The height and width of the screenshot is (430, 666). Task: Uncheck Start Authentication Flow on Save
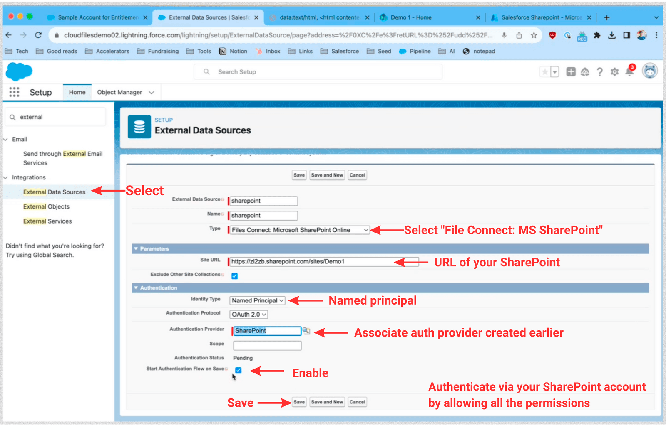(238, 370)
